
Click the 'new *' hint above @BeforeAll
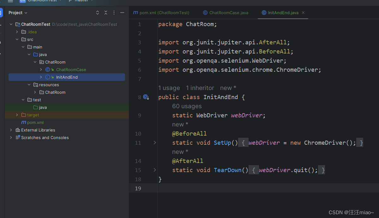click(180, 125)
